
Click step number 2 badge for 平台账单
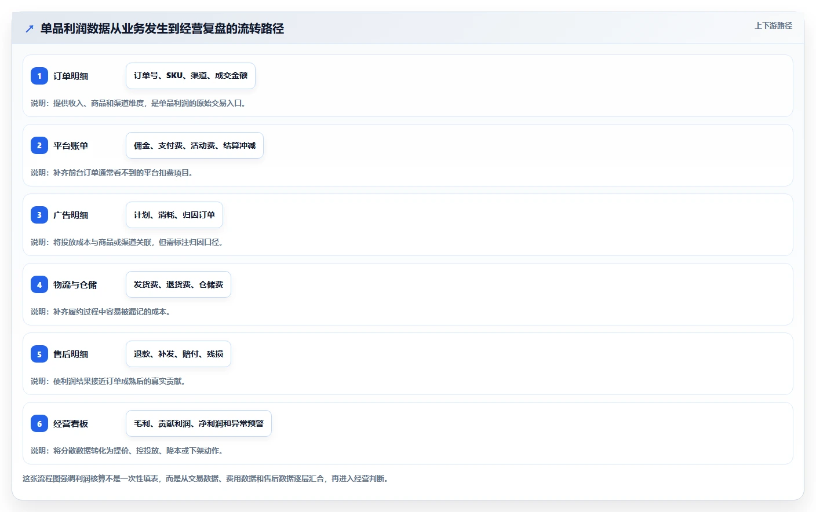(39, 145)
